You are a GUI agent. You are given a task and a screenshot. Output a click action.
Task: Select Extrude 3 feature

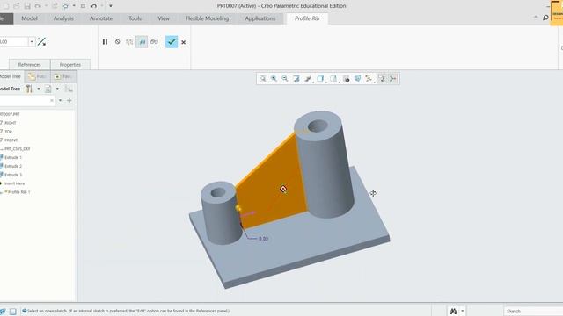click(13, 175)
